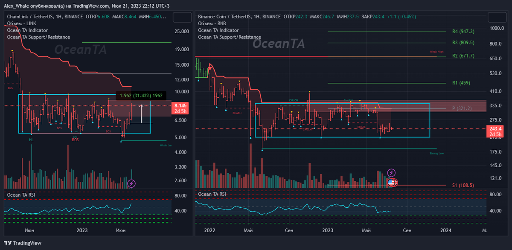
Task: Click the S1 (108.5) support label
Action: coord(463,186)
